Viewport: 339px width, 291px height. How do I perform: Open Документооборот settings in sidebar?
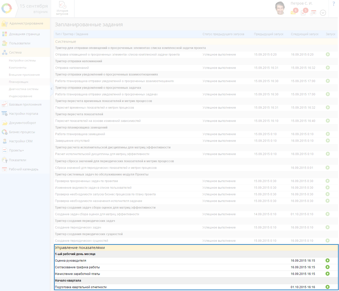pos(22,123)
